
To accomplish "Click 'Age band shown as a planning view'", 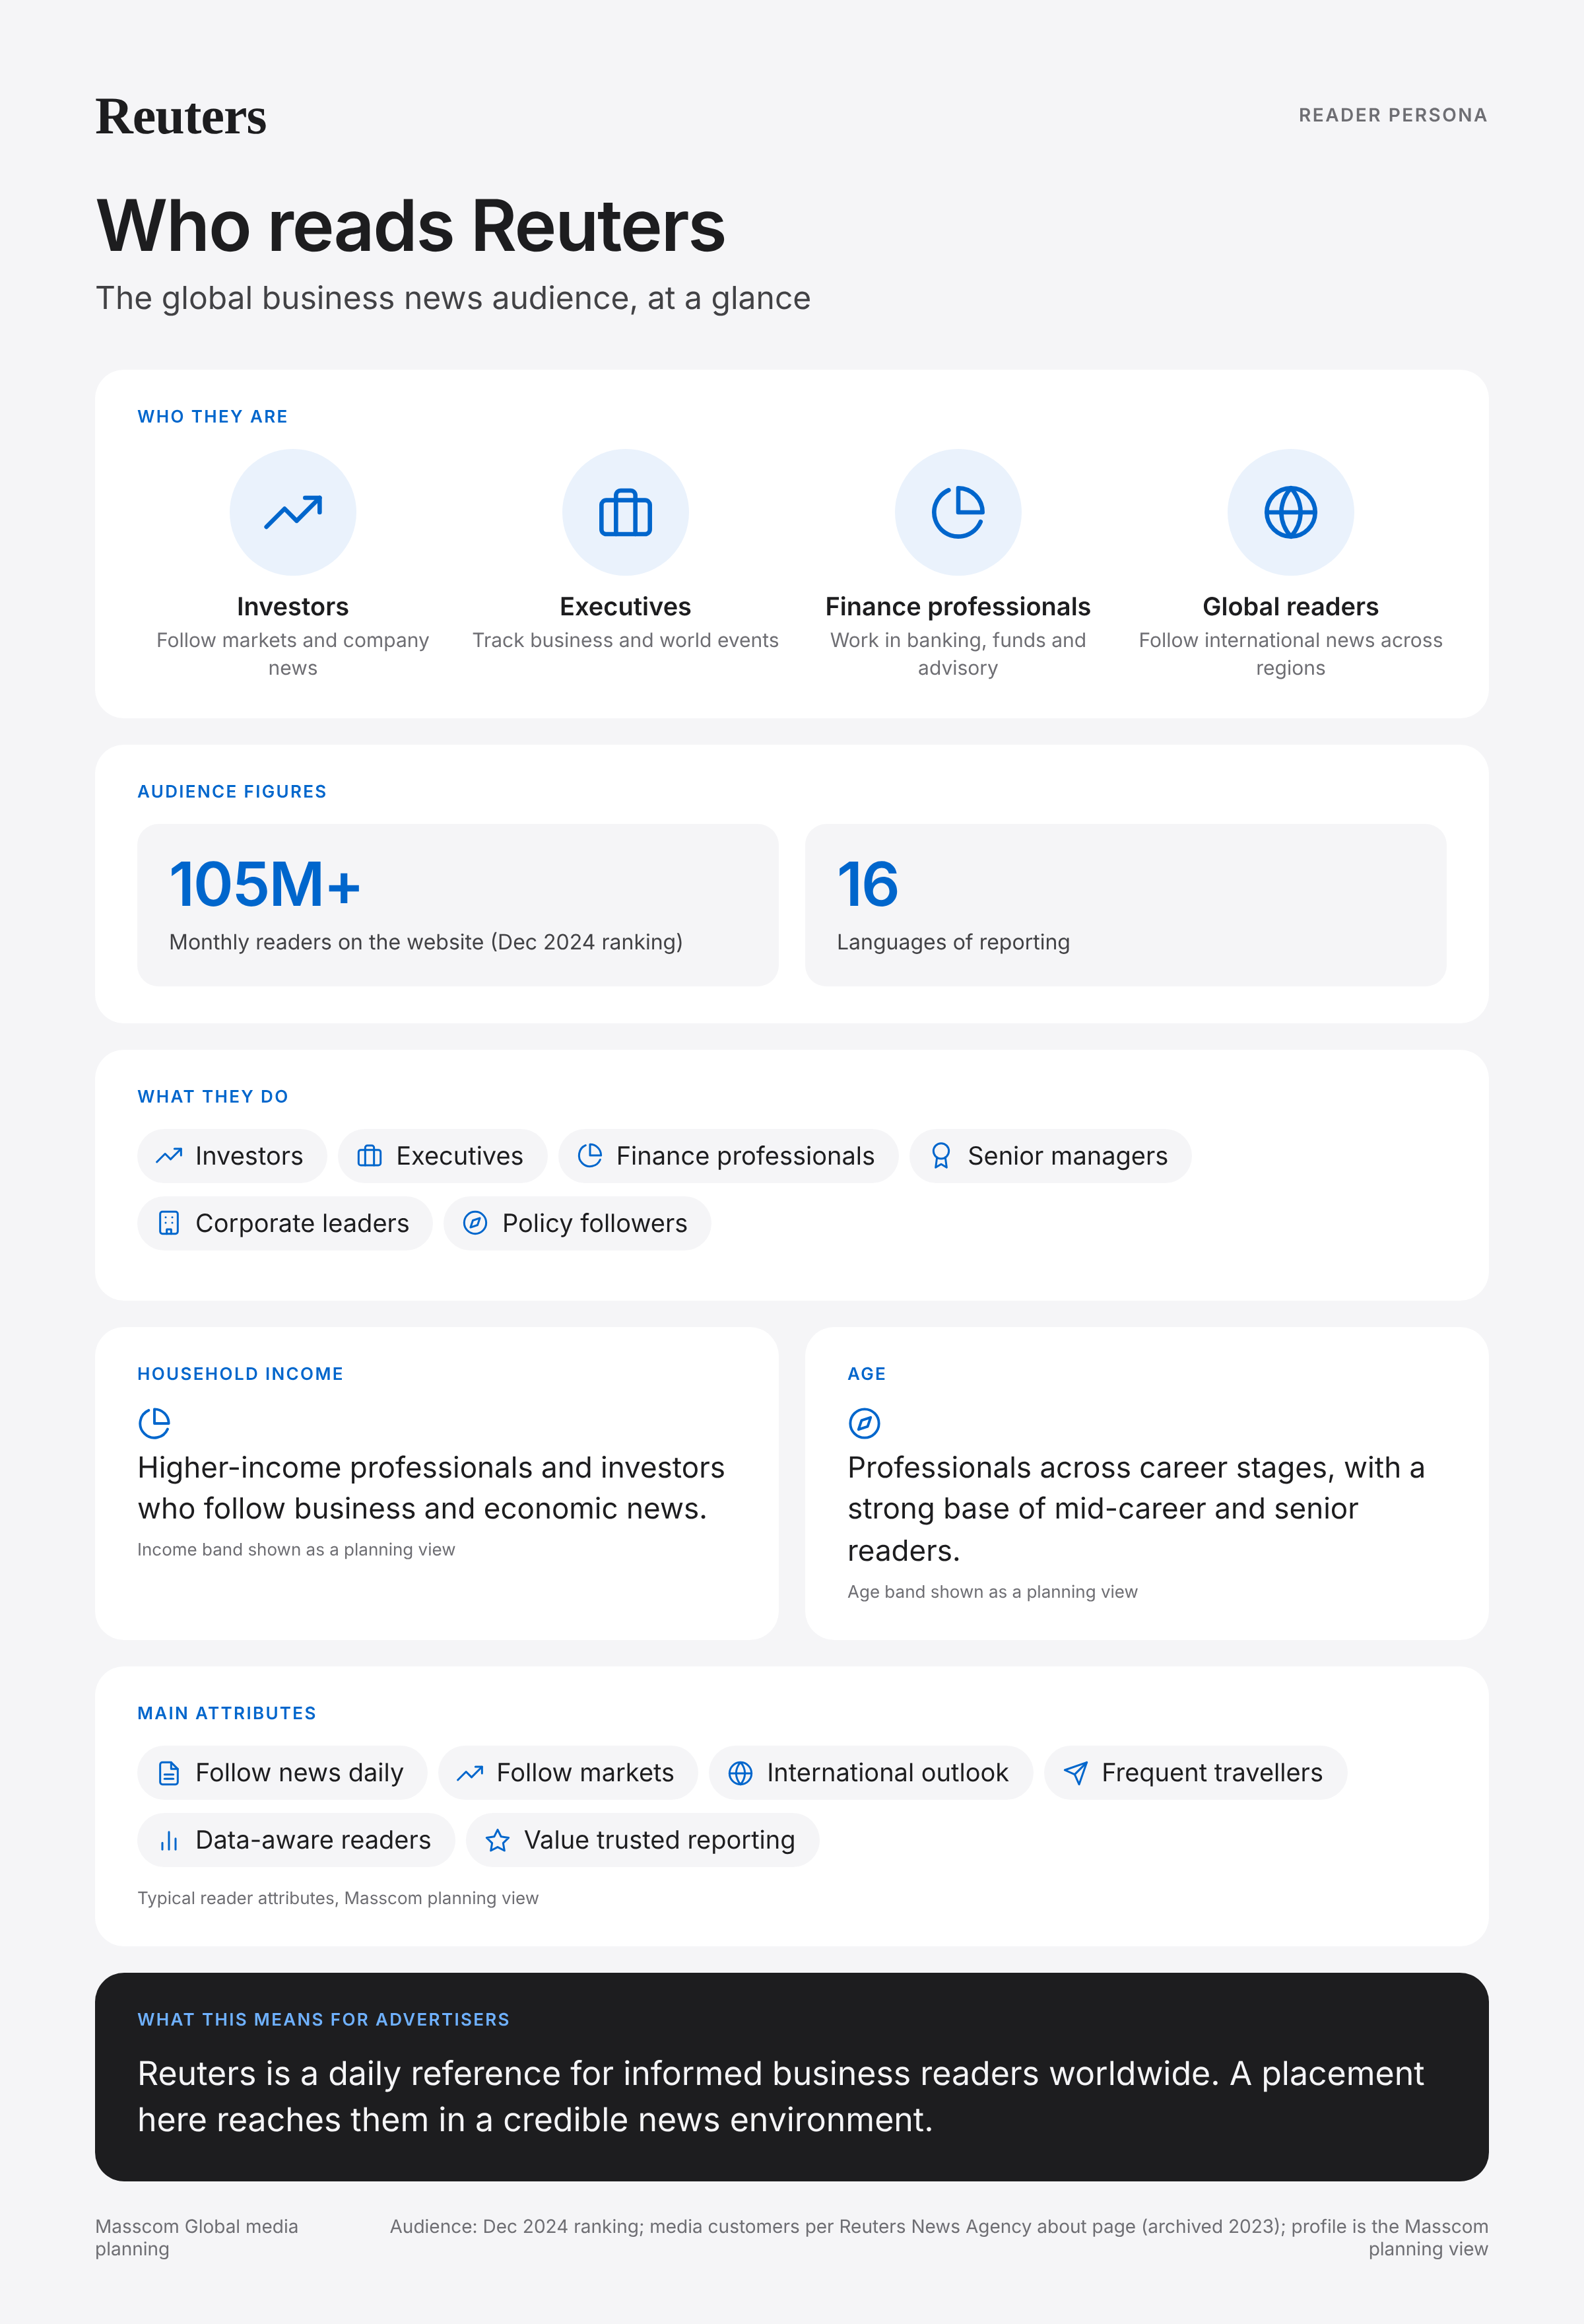I will point(993,1592).
